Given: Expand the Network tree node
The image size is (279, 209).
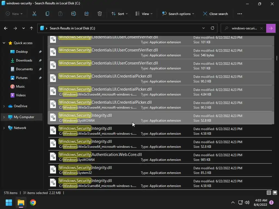Looking at the screenshot, I should coord(4,128).
